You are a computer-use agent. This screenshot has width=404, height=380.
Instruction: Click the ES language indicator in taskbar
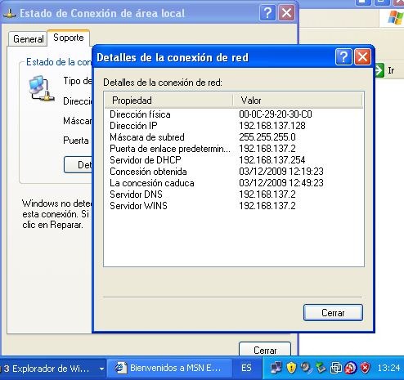pos(246,369)
